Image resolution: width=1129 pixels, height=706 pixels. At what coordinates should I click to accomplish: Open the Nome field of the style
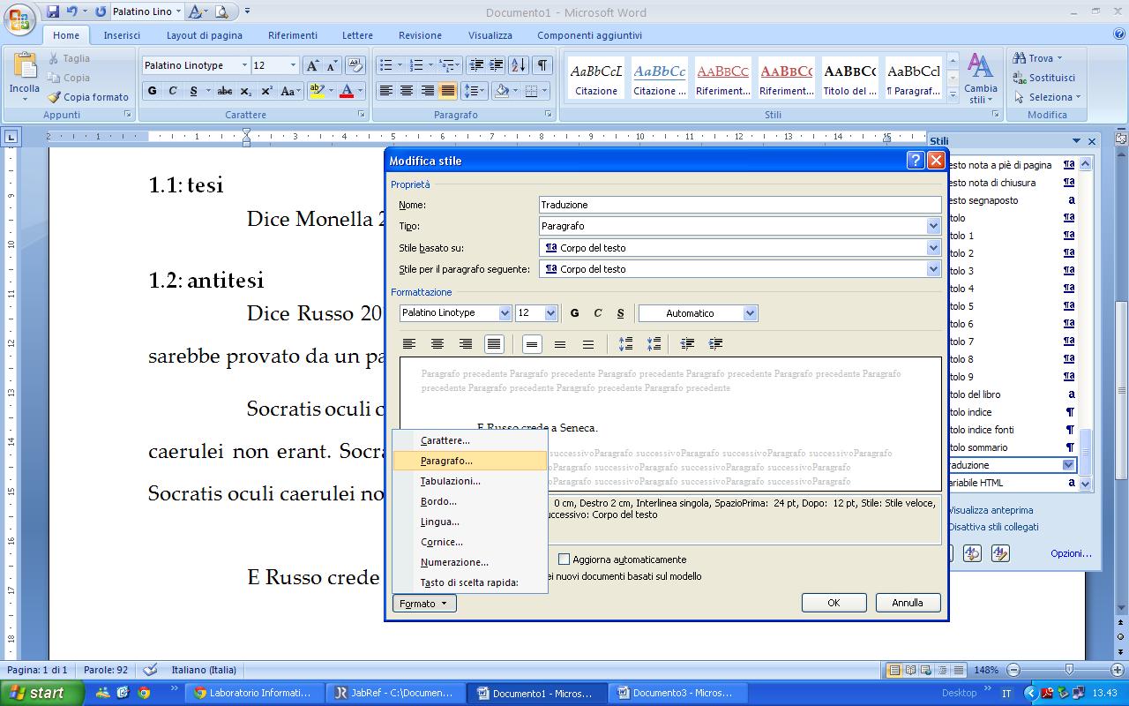coord(740,205)
